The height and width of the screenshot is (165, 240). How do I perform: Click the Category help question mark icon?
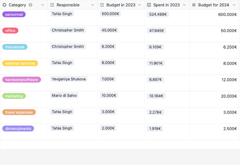30,5
